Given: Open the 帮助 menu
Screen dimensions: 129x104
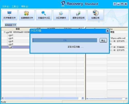Looking at the screenshot, I should tap(25, 6).
